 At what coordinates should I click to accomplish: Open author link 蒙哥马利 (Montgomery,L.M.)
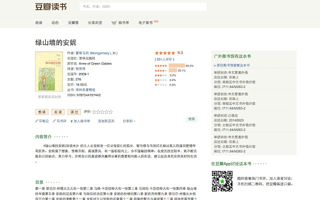coord(96,53)
